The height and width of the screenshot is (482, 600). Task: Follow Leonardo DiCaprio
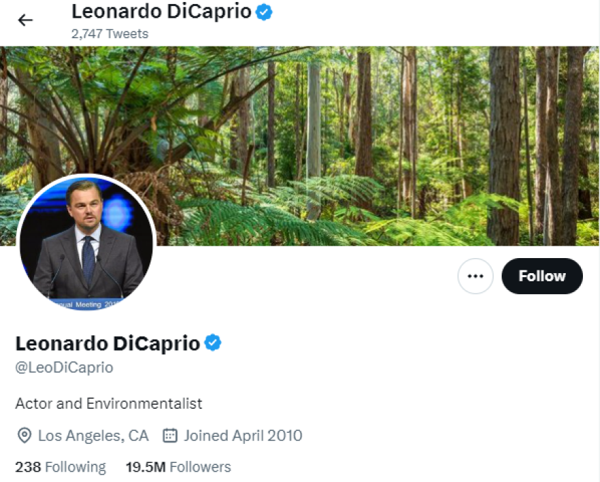[x=542, y=277]
